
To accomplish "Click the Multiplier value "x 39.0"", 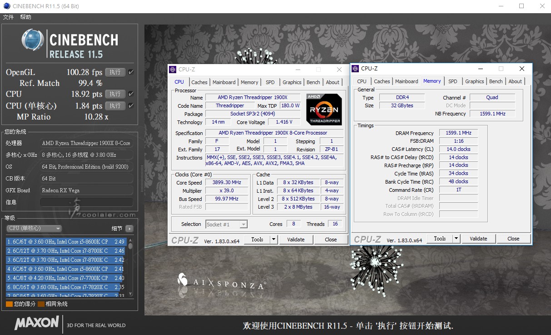I will tap(228, 190).
